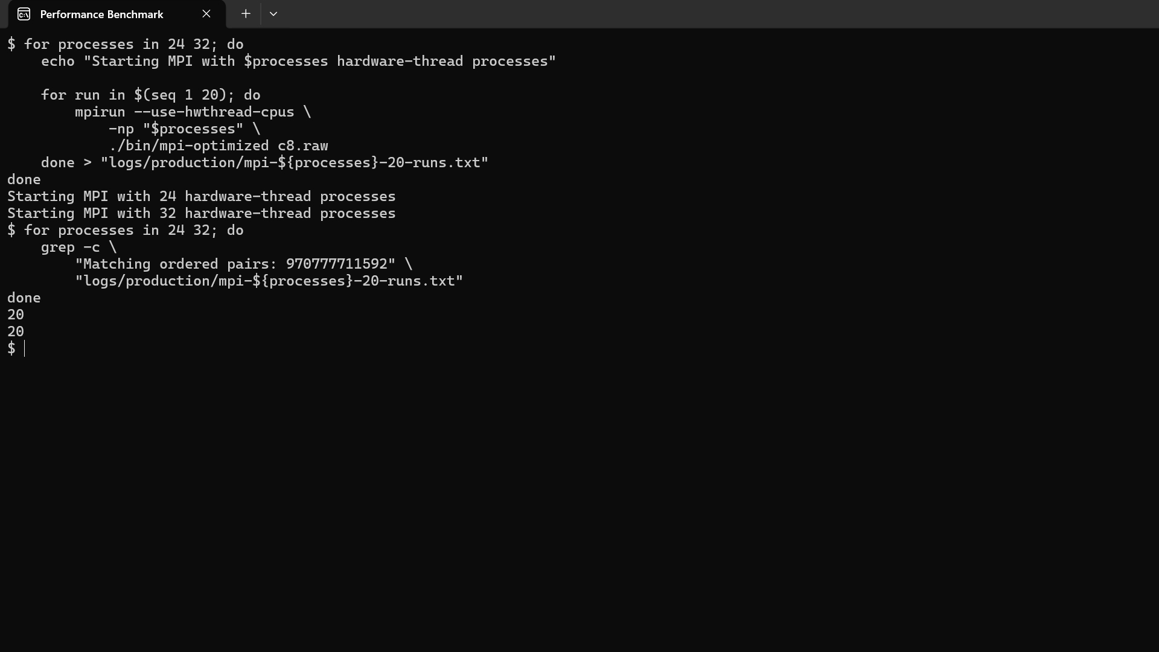Viewport: 1159px width, 652px height.
Task: Click the output "Starting MPI with 32" line
Action: coord(201,214)
